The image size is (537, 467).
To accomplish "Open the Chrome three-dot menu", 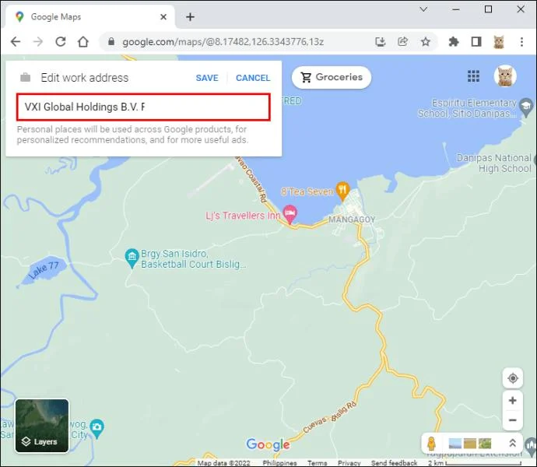I will coord(521,42).
